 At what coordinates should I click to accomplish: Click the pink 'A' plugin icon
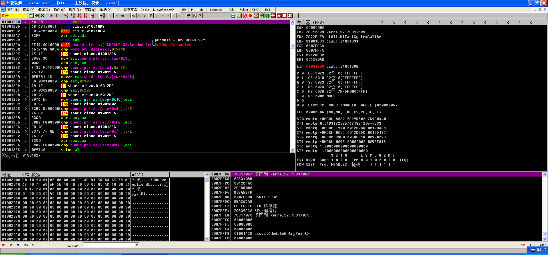pos(244,16)
